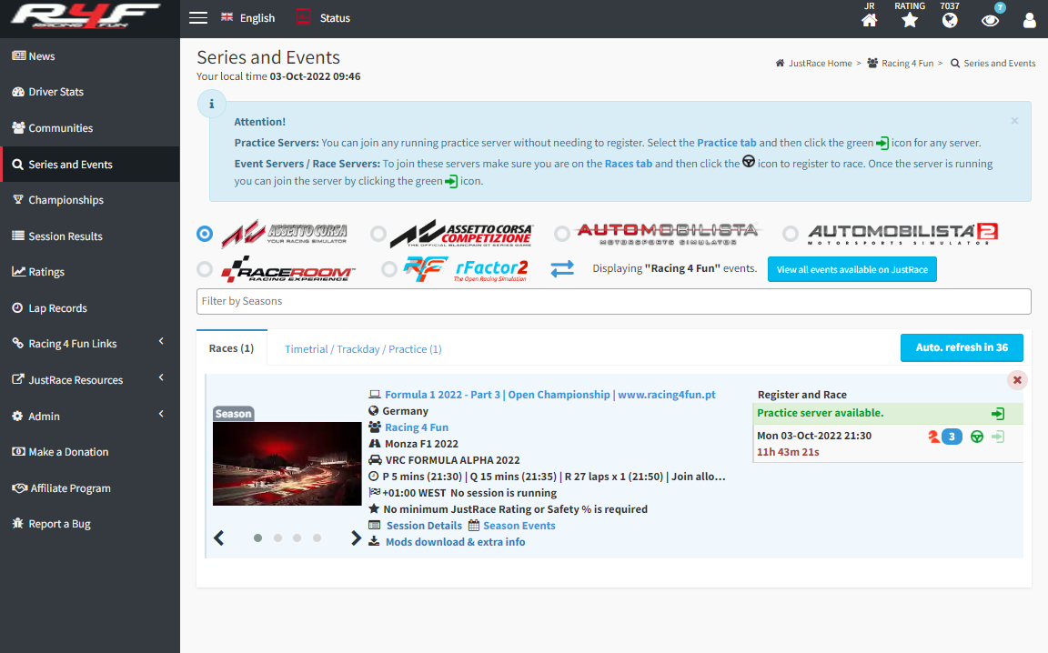Click the Races tab link in the banner
This screenshot has width=1048, height=653.
629,164
